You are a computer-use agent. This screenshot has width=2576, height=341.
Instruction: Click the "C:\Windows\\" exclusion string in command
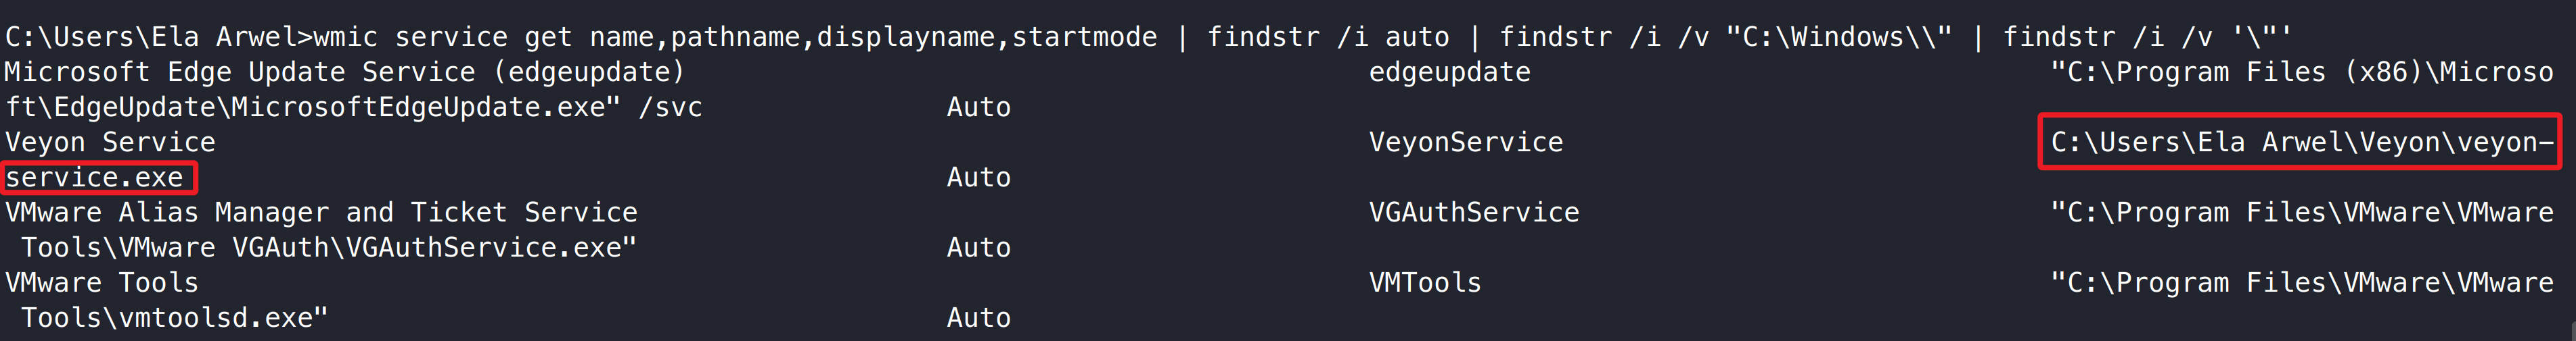click(x=1838, y=37)
